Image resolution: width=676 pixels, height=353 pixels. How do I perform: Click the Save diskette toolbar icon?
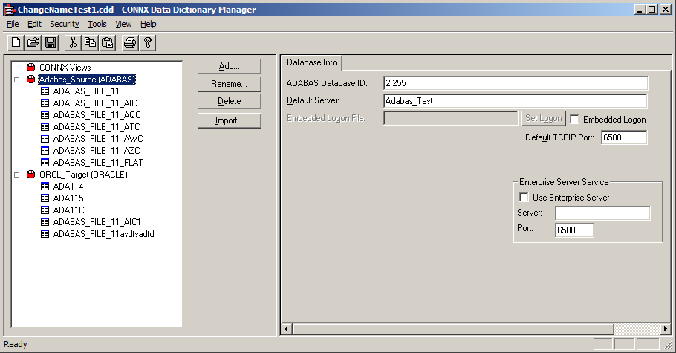click(51, 42)
